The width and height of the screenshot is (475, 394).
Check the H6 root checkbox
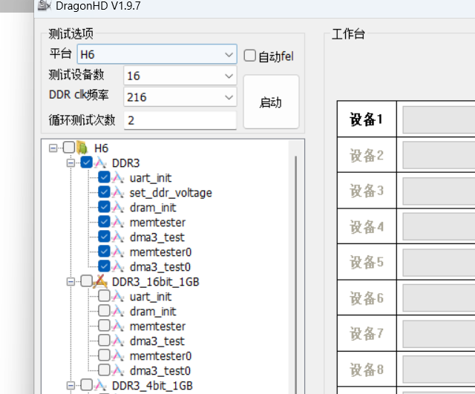(x=69, y=148)
